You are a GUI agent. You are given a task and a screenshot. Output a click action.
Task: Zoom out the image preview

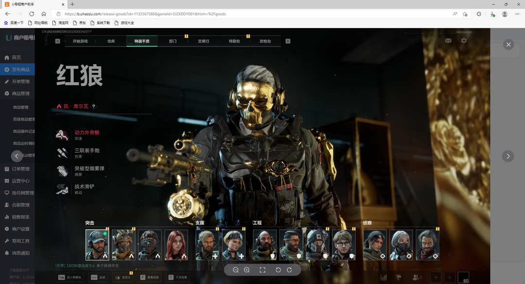pos(236,270)
